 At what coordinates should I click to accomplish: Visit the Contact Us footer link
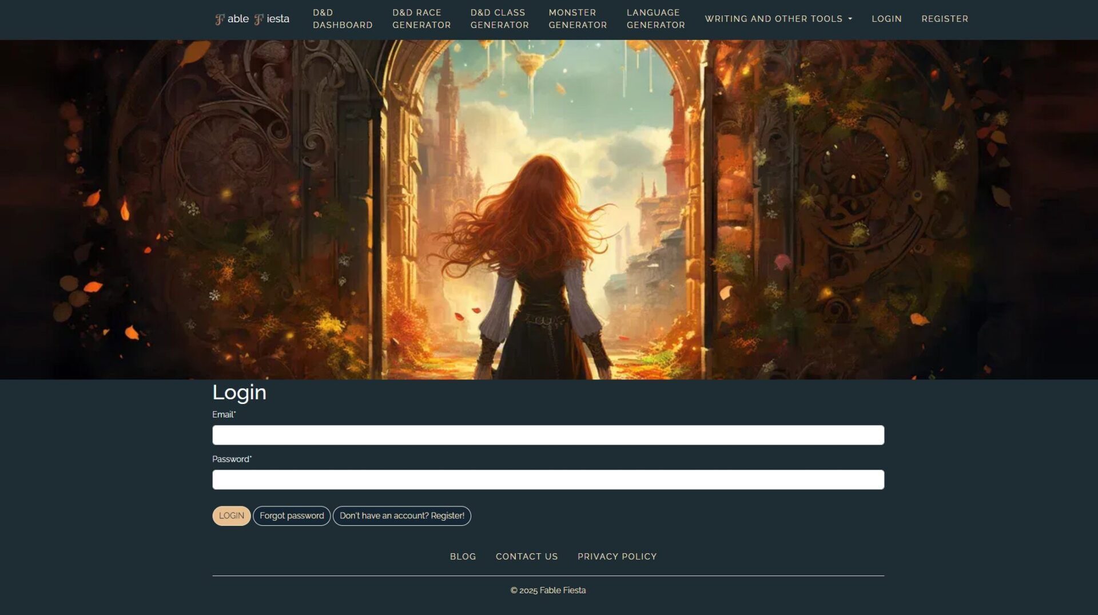tap(526, 556)
